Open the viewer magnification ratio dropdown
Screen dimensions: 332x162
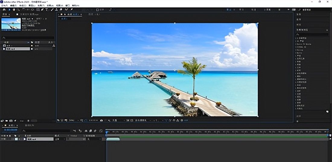click(72, 120)
